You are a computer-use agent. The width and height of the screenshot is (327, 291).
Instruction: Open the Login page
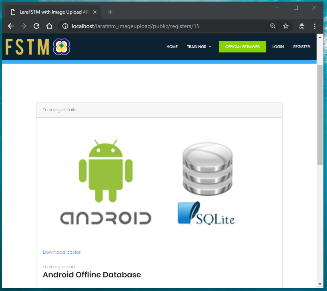[x=278, y=47]
